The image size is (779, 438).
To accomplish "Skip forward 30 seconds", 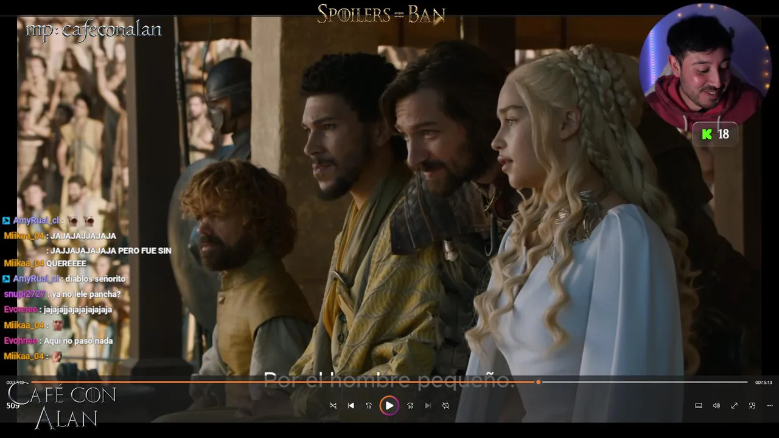I will (x=410, y=406).
